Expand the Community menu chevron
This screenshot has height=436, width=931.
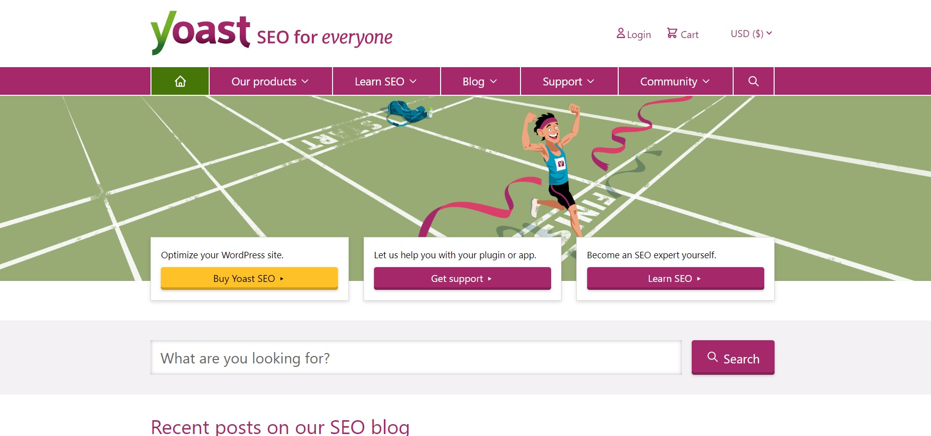pos(706,81)
